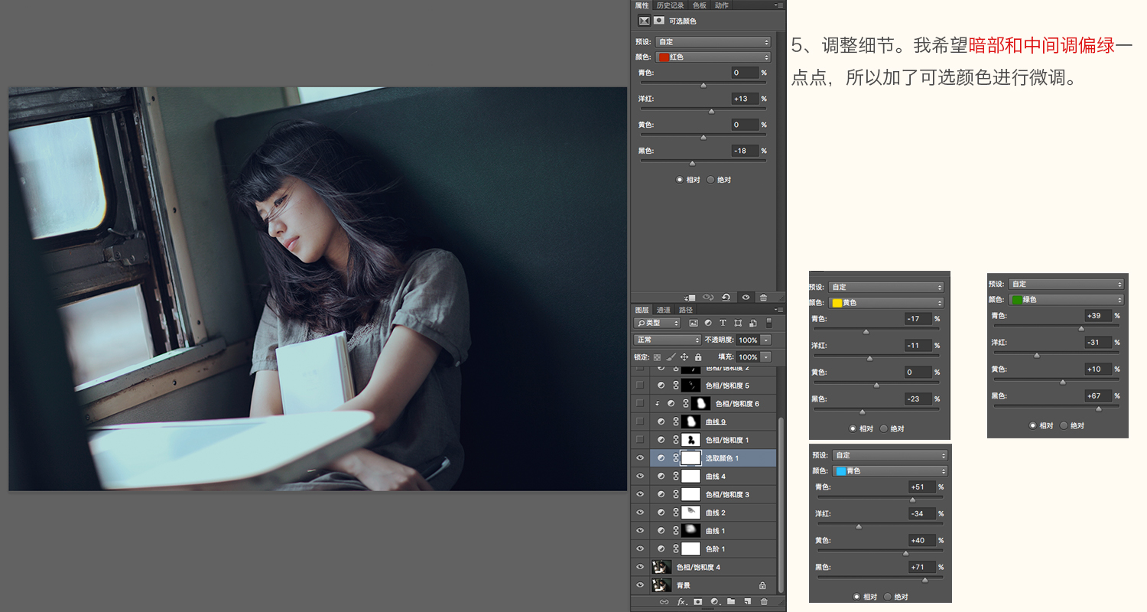The width and height of the screenshot is (1147, 612).
Task: Show the 色相/饱和度 1 layer
Action: pyautogui.click(x=640, y=440)
